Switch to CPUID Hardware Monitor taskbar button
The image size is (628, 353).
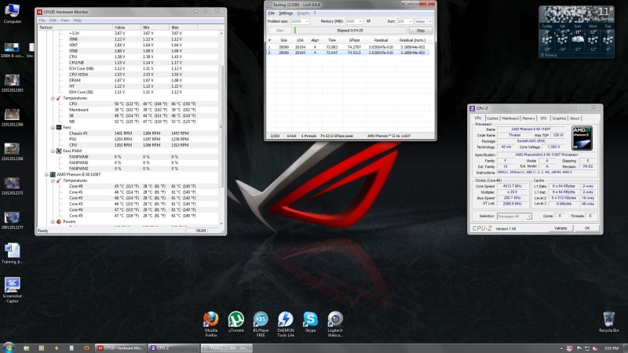[x=121, y=348]
